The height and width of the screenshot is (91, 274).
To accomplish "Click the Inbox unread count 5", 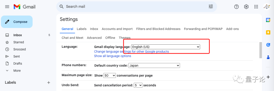I will [x=49, y=35].
